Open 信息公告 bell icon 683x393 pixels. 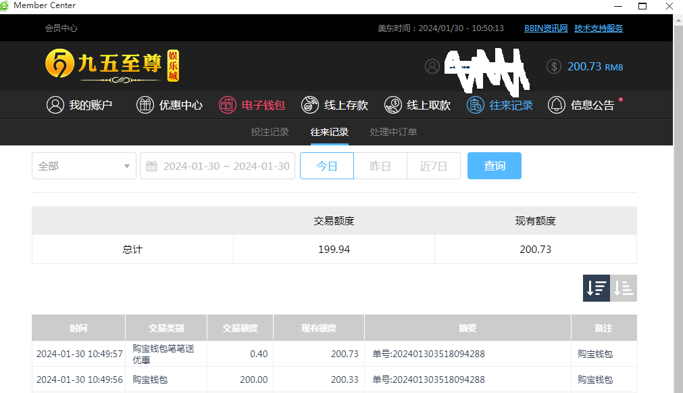pos(557,105)
